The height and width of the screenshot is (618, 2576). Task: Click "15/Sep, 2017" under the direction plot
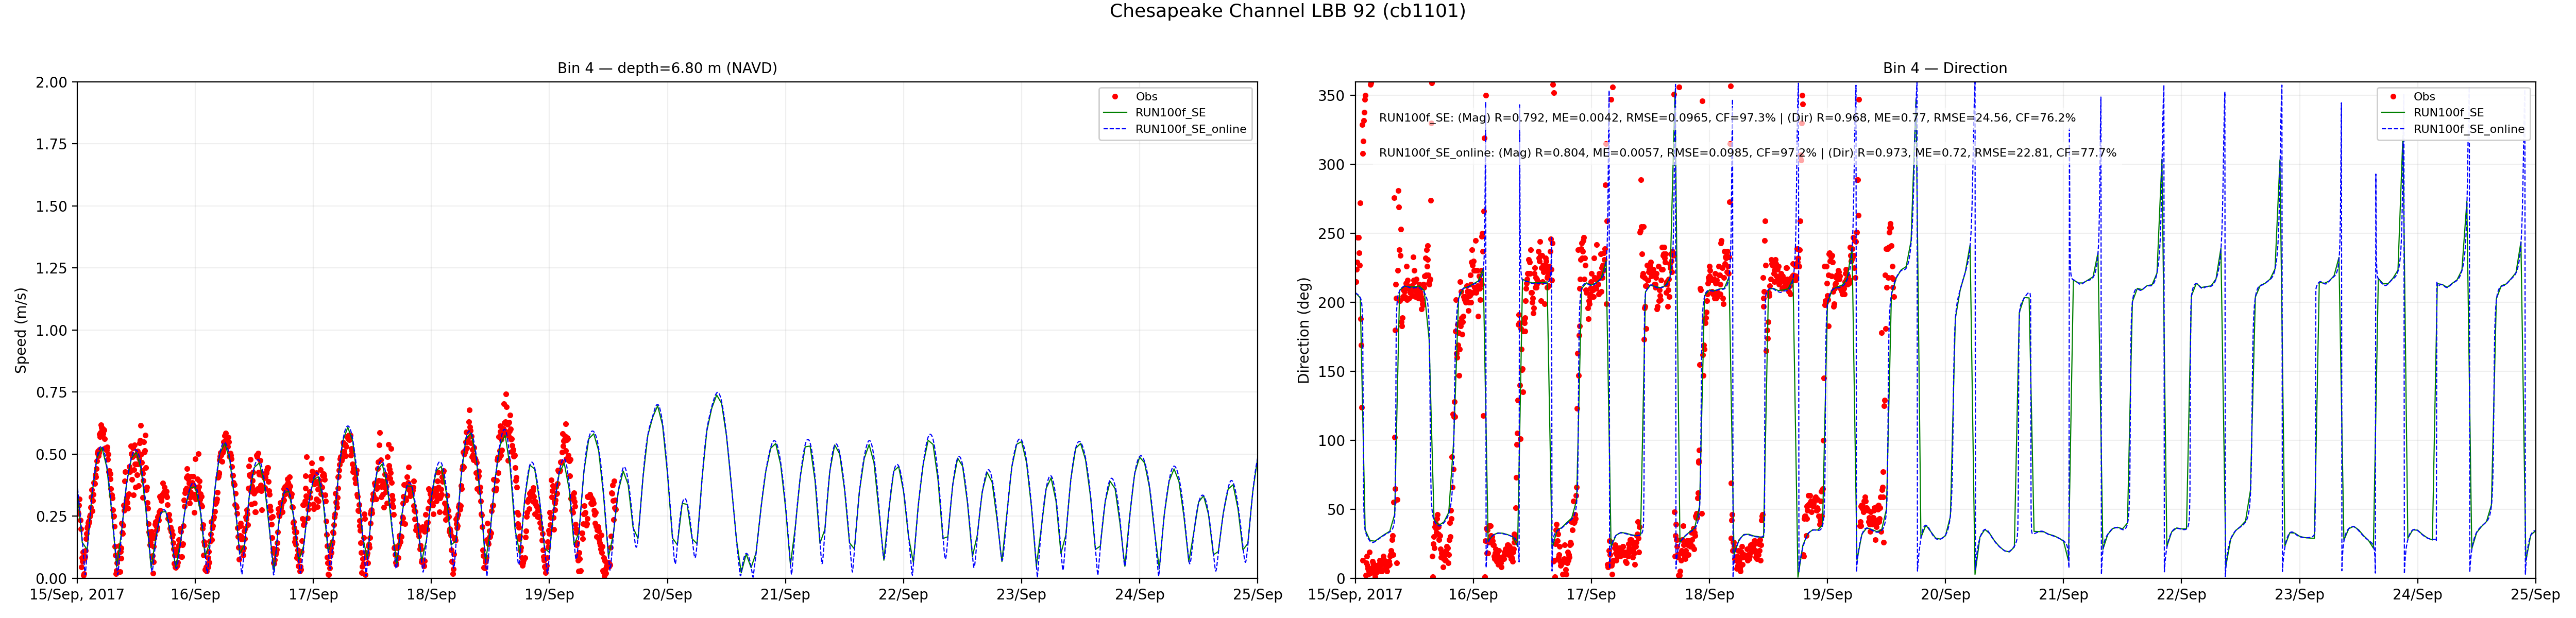[x=1355, y=594]
